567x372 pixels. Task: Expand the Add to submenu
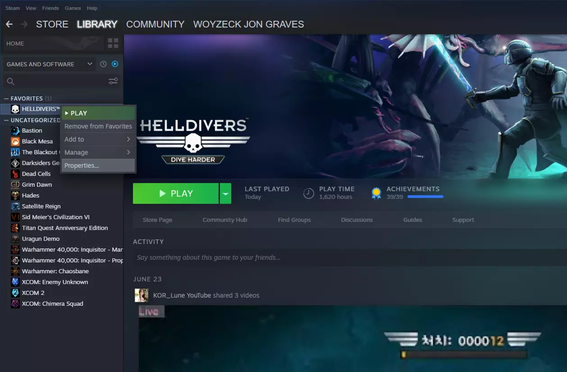(98, 139)
